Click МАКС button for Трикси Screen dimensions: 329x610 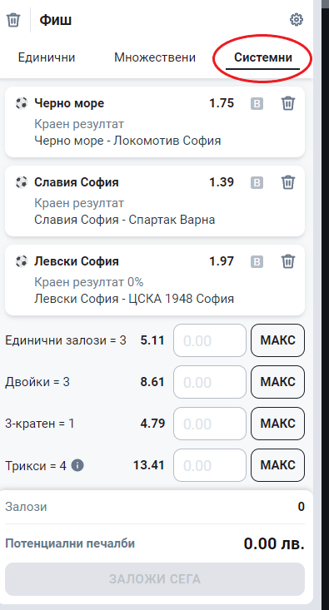pyautogui.click(x=277, y=465)
